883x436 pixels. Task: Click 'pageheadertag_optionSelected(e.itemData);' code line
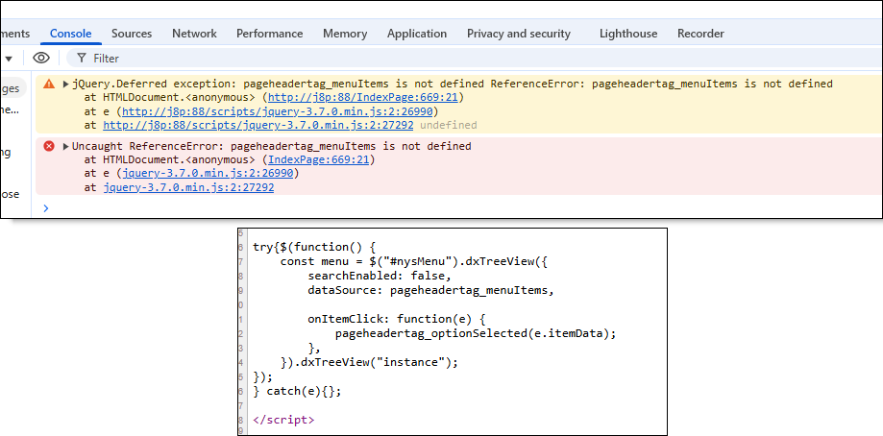pyautogui.click(x=476, y=333)
